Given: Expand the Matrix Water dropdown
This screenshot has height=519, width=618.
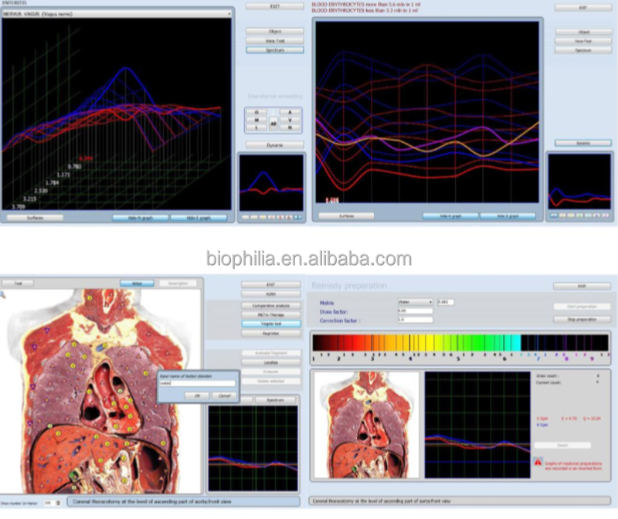Looking at the screenshot, I should click(415, 302).
